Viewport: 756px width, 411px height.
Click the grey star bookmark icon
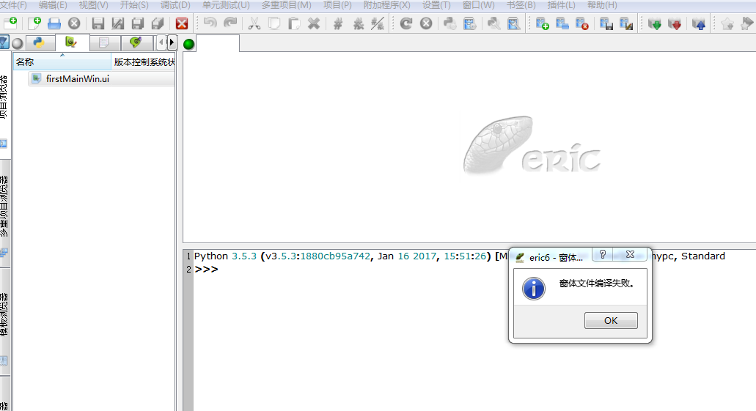pos(727,23)
